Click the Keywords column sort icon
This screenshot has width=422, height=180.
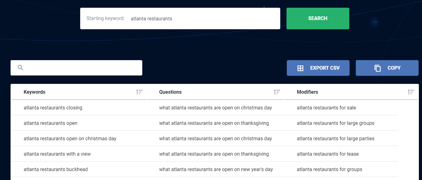140,92
